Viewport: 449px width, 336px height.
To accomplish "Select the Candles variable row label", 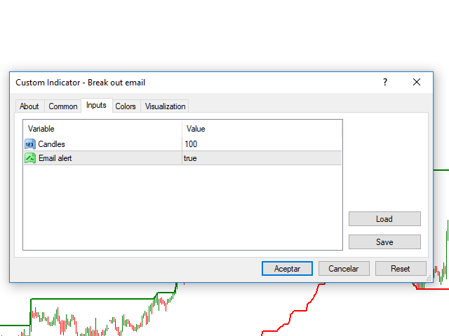I will [x=52, y=144].
